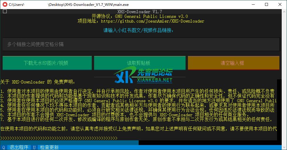This screenshot has height=150, width=287.
Task: Click the square header menu icon
Action: point(5,11)
